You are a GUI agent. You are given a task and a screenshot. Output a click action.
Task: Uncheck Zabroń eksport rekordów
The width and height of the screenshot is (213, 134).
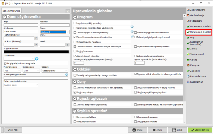click(x=75, y=56)
